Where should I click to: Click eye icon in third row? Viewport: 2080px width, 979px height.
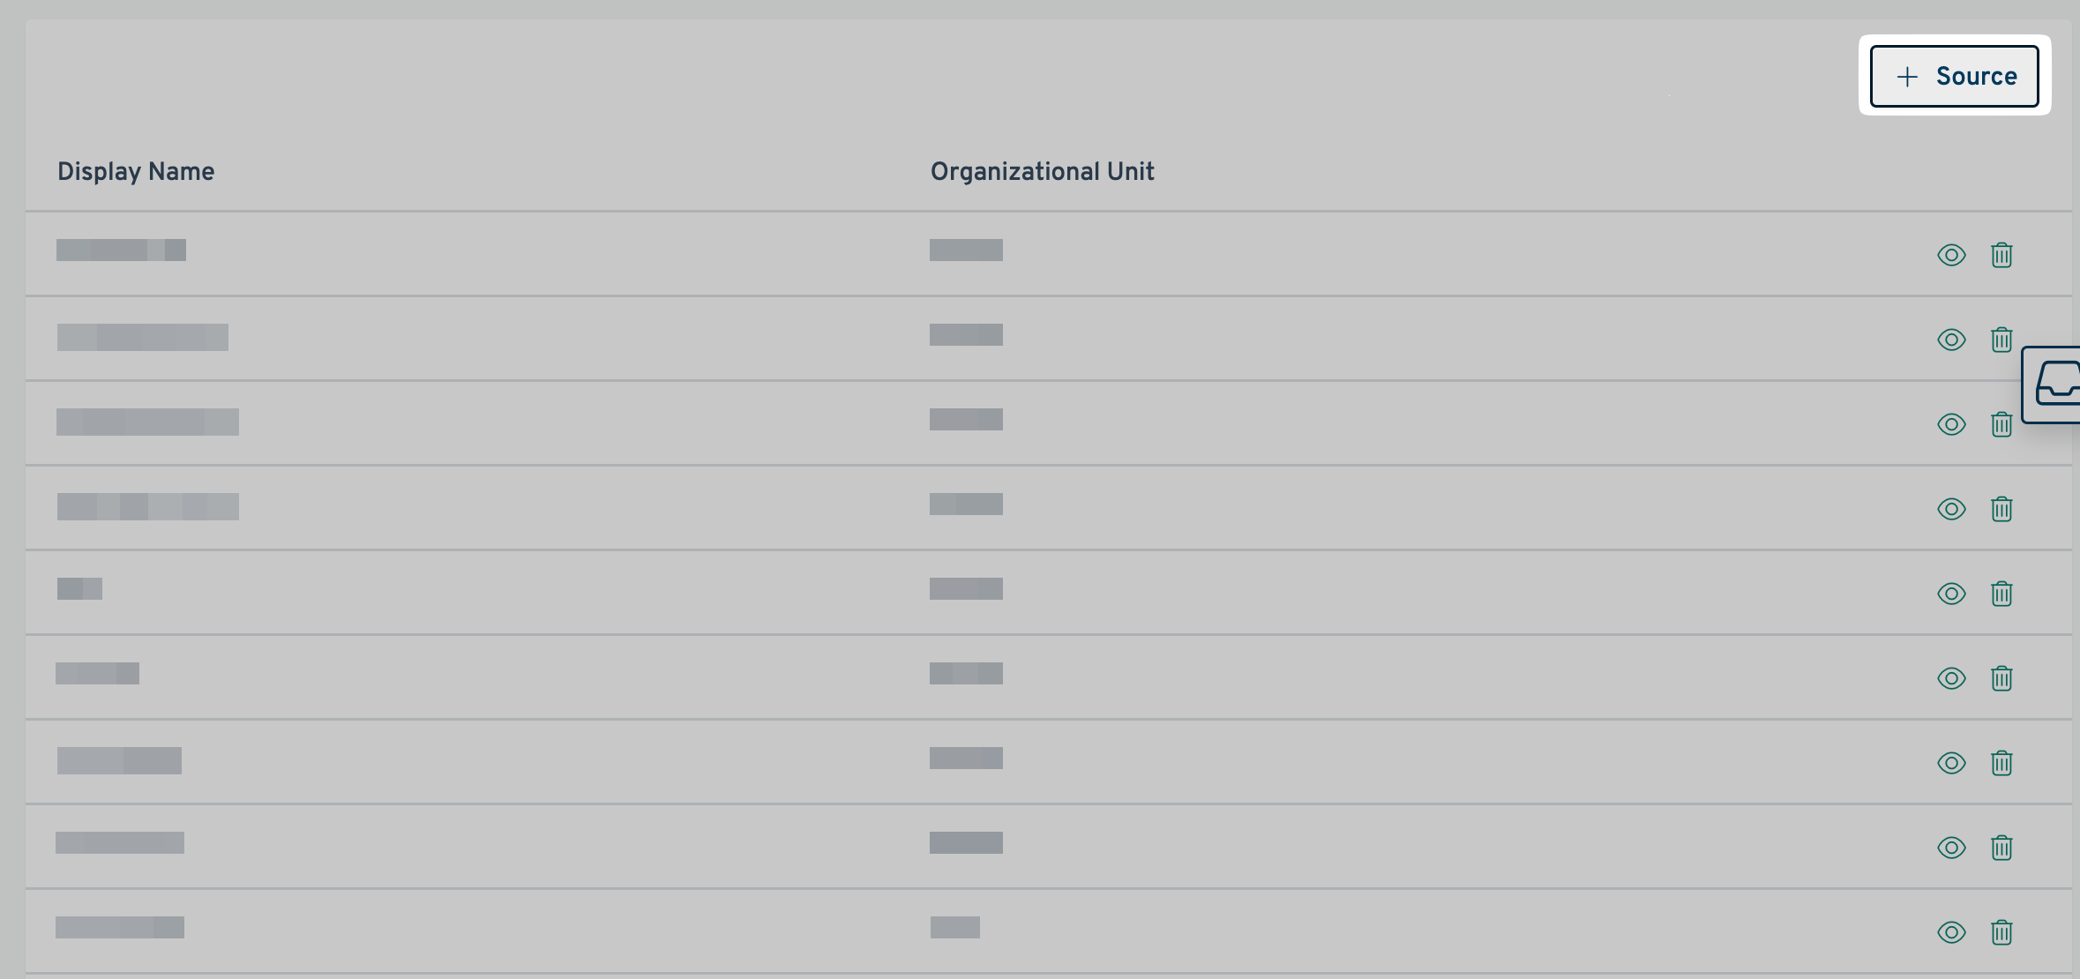[1951, 424]
